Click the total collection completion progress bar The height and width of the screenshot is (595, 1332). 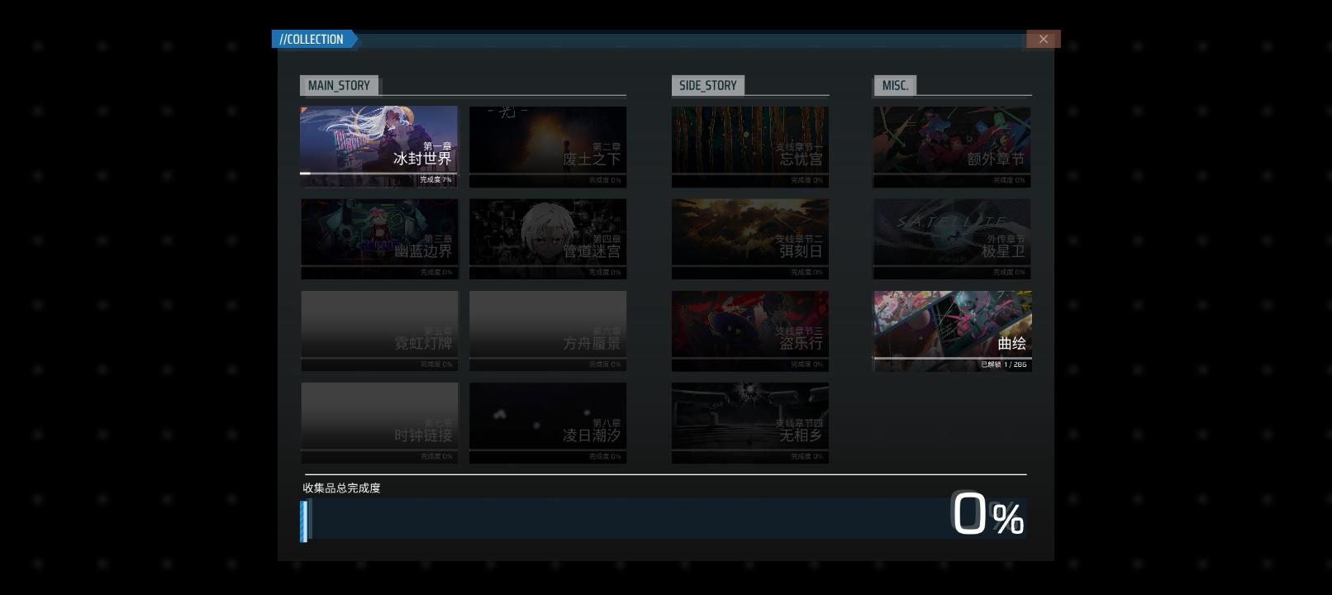click(x=628, y=521)
